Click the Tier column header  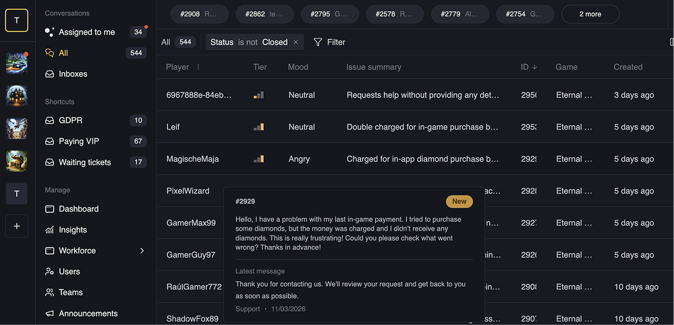point(260,67)
